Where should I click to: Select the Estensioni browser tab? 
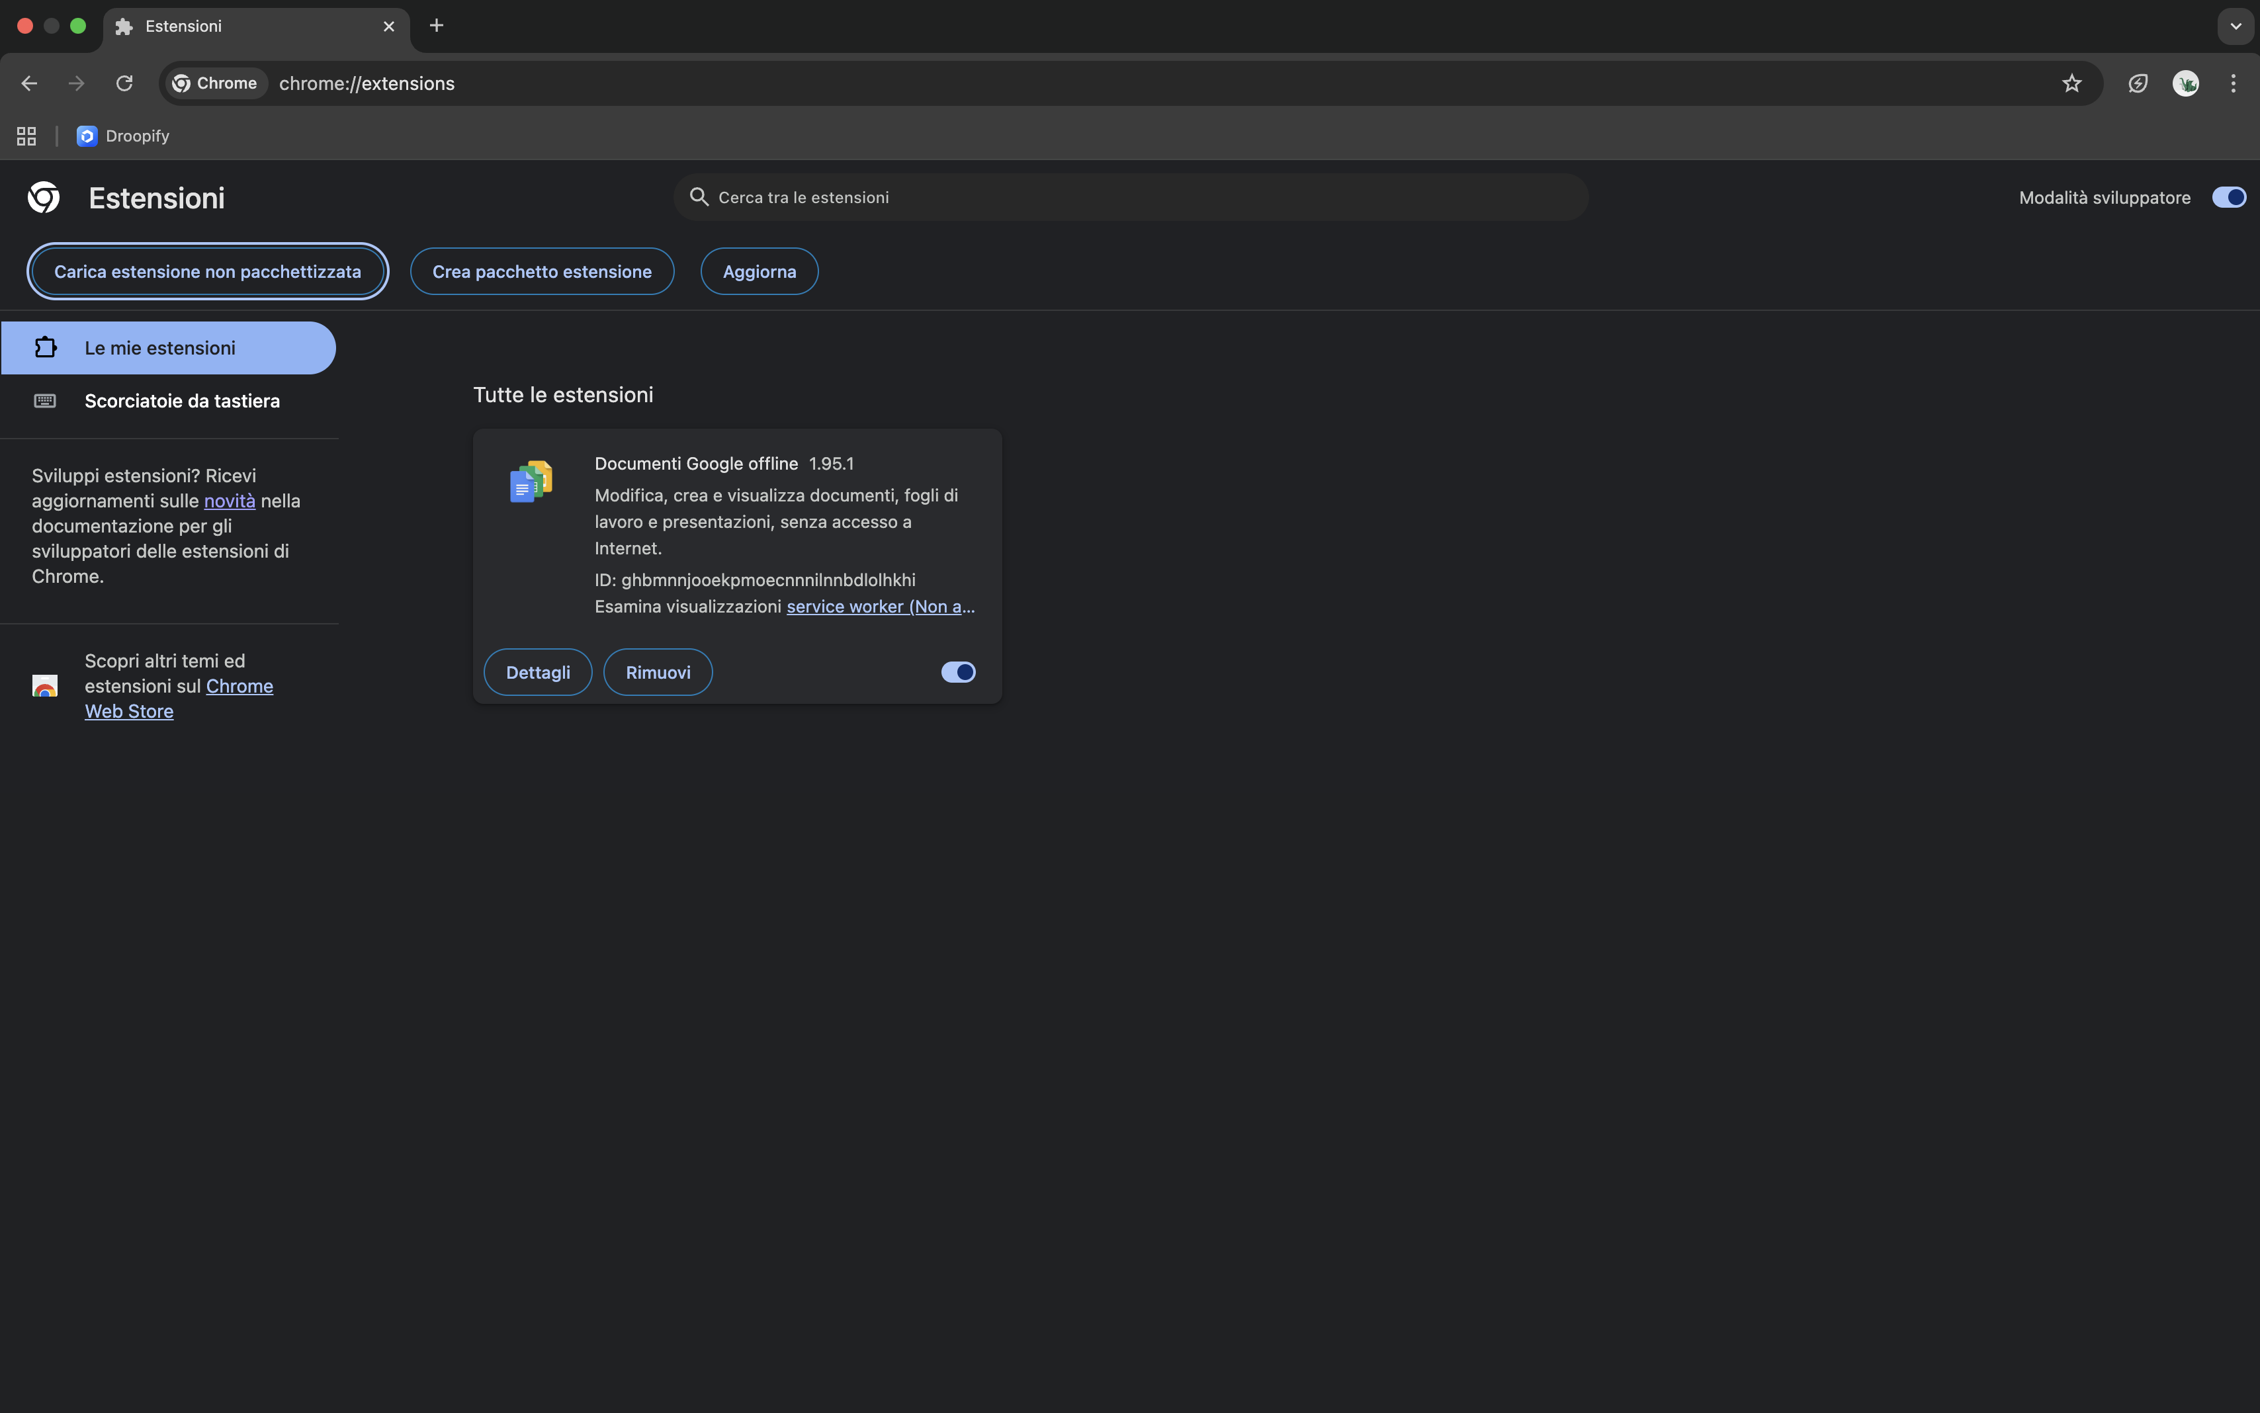(x=256, y=26)
